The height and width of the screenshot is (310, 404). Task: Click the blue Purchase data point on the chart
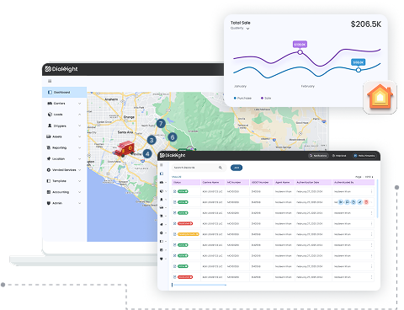pos(359,70)
